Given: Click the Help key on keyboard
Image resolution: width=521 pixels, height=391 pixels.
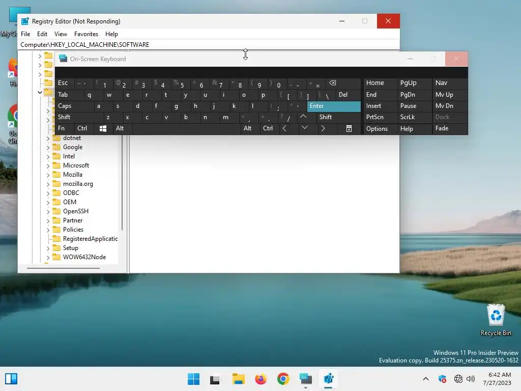Looking at the screenshot, I should coord(414,129).
